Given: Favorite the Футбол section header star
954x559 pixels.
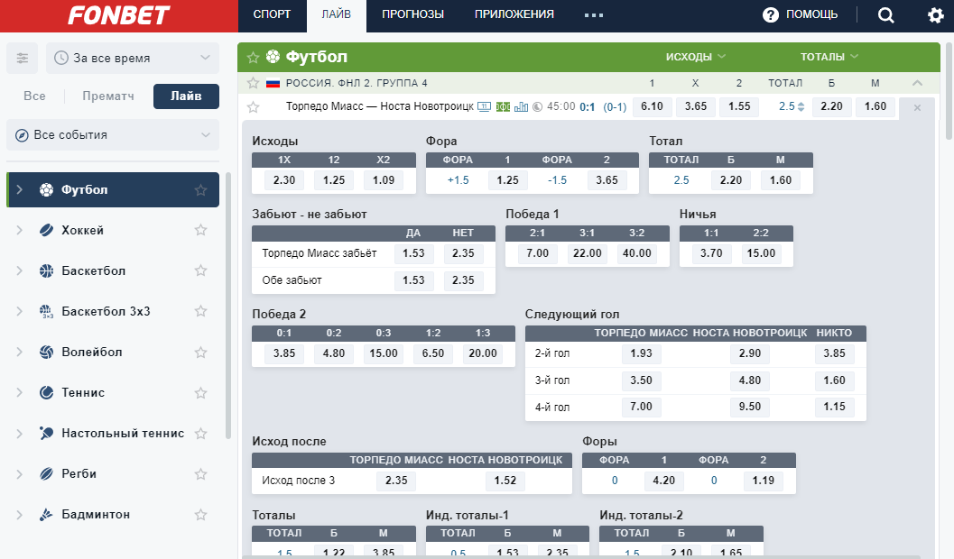Looking at the screenshot, I should pyautogui.click(x=253, y=57).
